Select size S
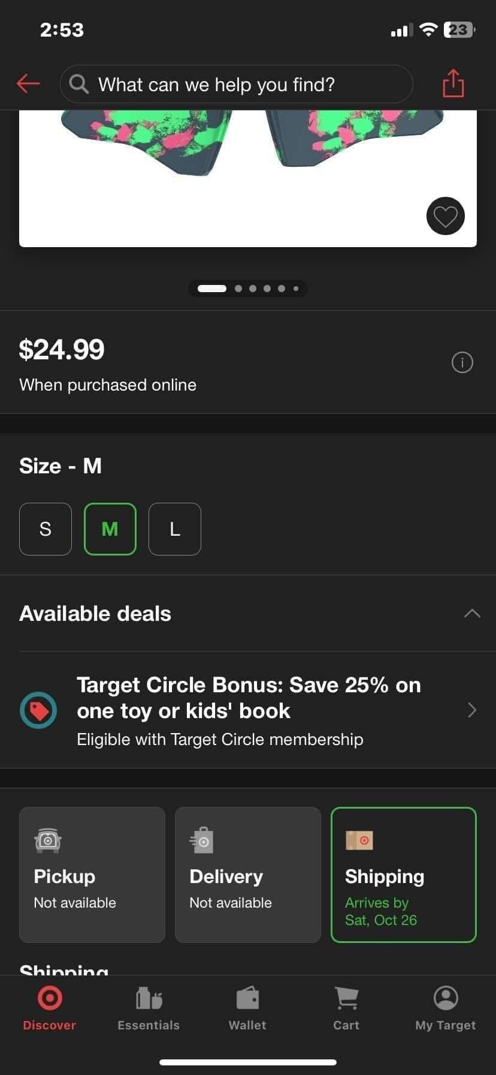Screen dimensions: 496x1075 (x=46, y=529)
